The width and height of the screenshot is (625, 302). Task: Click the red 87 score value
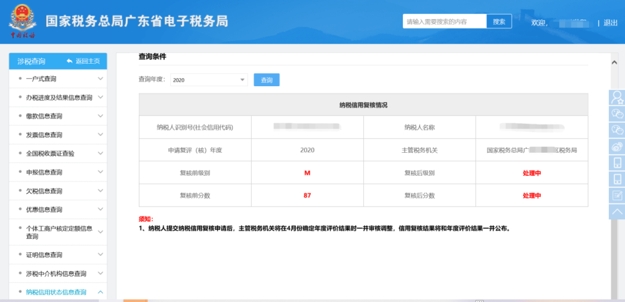point(307,196)
